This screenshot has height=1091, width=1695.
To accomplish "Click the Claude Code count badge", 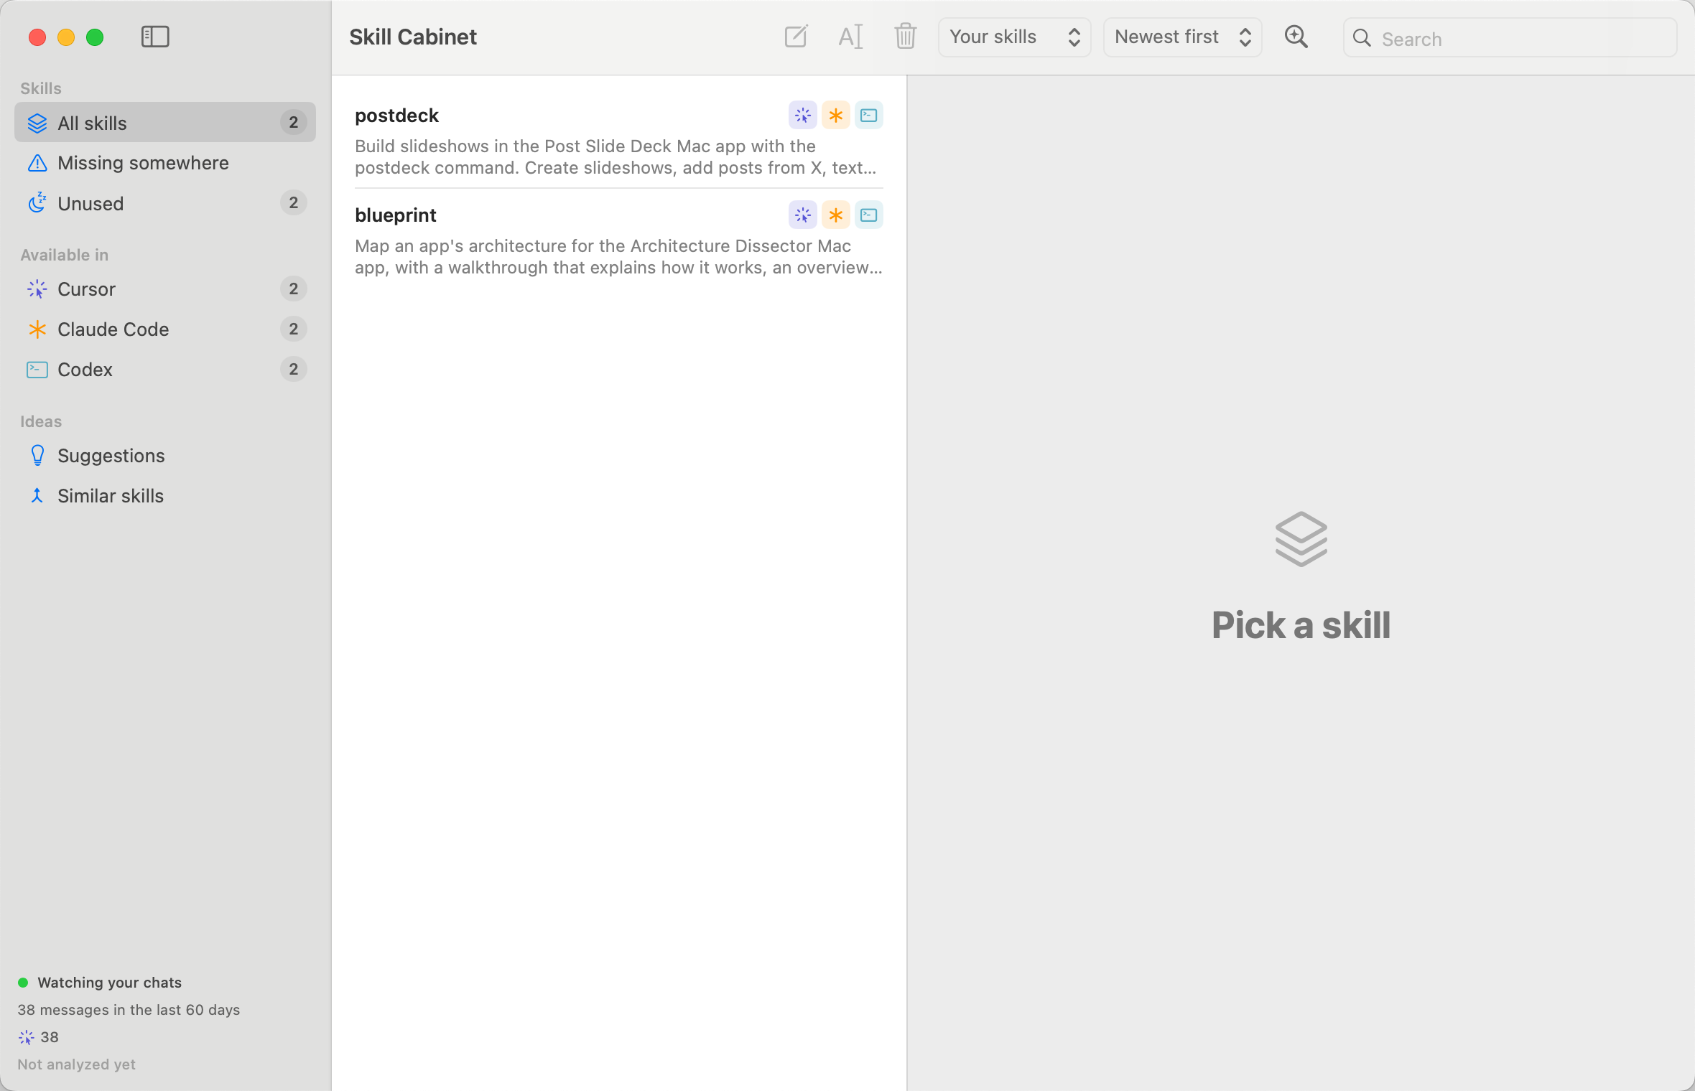I will tap(293, 329).
